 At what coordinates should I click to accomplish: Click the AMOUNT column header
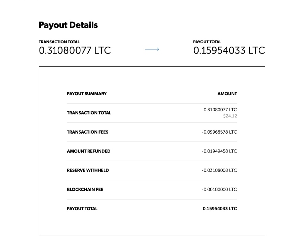pyautogui.click(x=227, y=93)
